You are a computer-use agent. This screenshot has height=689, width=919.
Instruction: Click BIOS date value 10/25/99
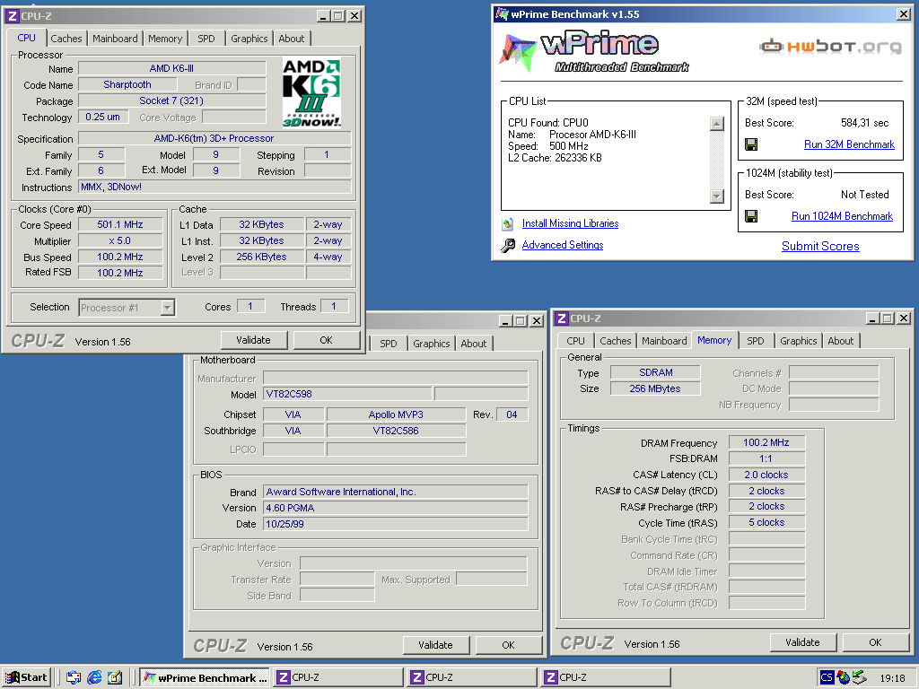click(396, 524)
